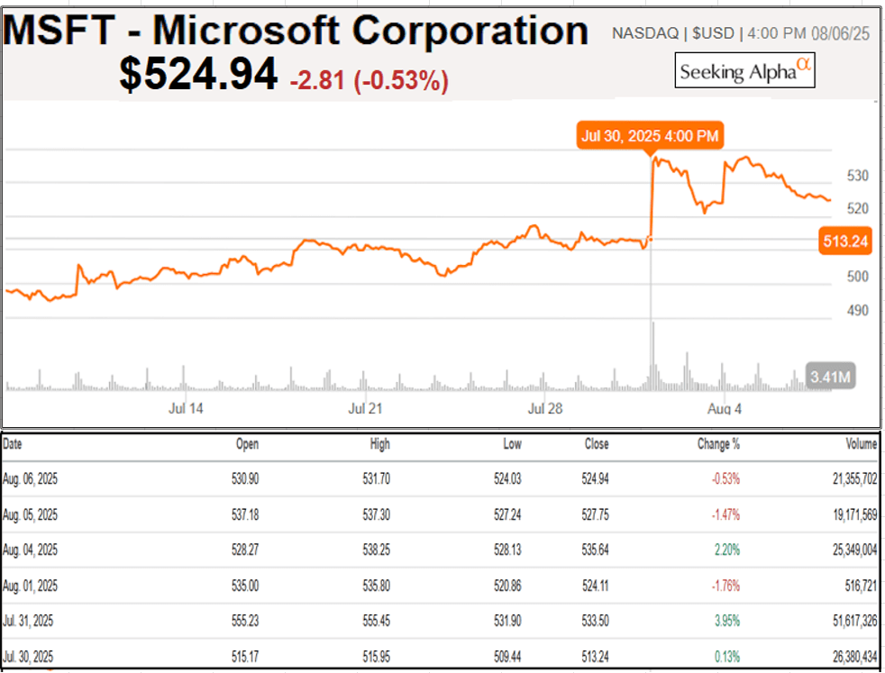
Task: Select the Aug. 04, 2025 row date
Action: (x=30, y=550)
